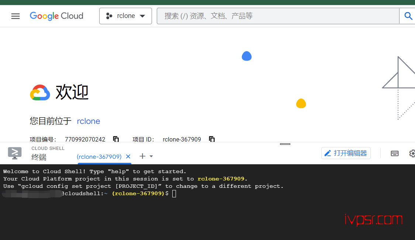Open the main navigation hamburger menu
This screenshot has height=240, width=415.
click(x=15, y=16)
